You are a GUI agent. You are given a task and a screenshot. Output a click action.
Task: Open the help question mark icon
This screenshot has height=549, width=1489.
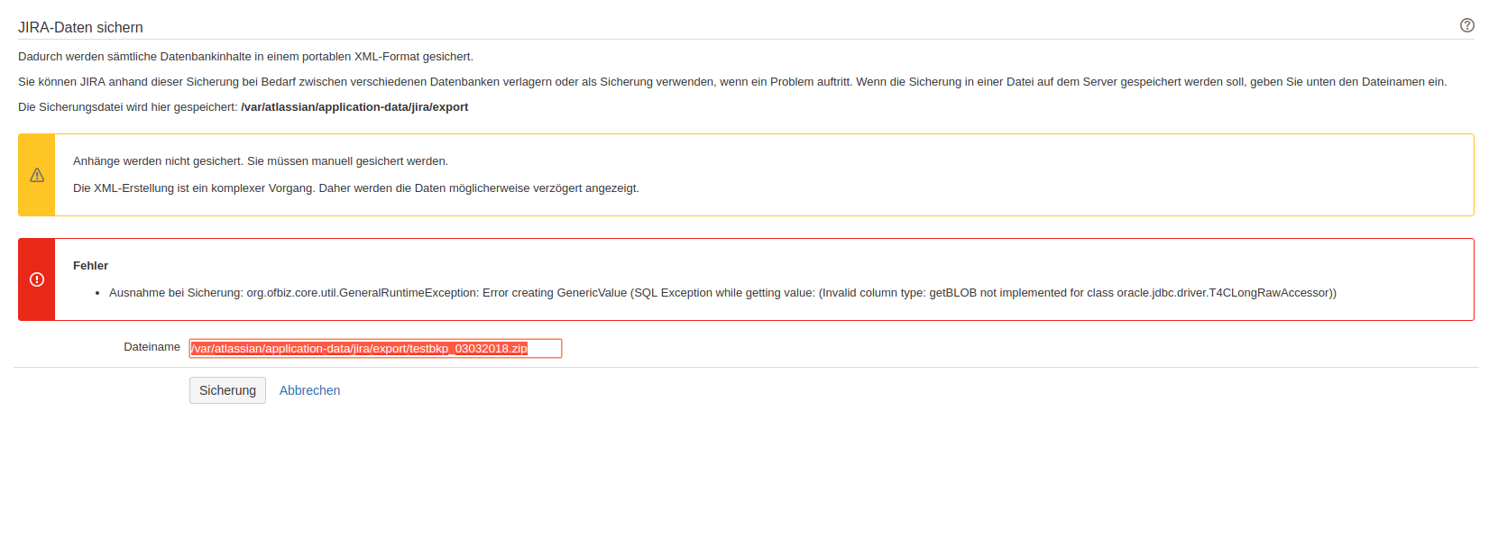tap(1466, 25)
